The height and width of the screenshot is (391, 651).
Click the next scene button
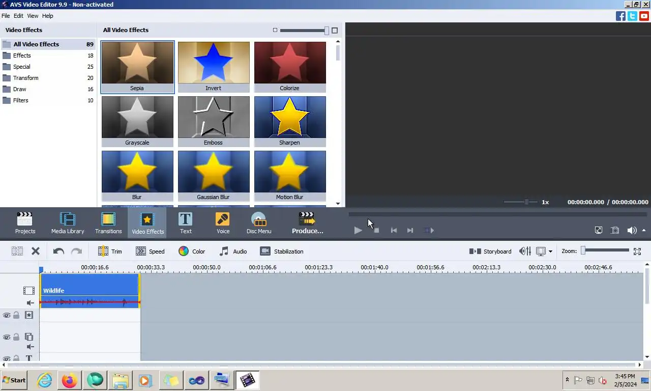click(429, 230)
